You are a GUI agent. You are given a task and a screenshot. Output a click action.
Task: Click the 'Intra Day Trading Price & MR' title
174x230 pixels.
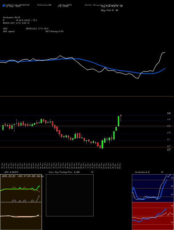click(x=64, y=172)
